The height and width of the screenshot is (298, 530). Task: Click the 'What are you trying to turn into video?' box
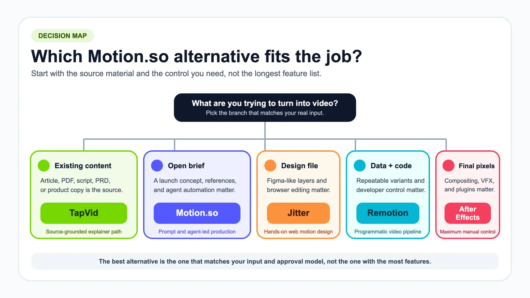[x=265, y=108]
